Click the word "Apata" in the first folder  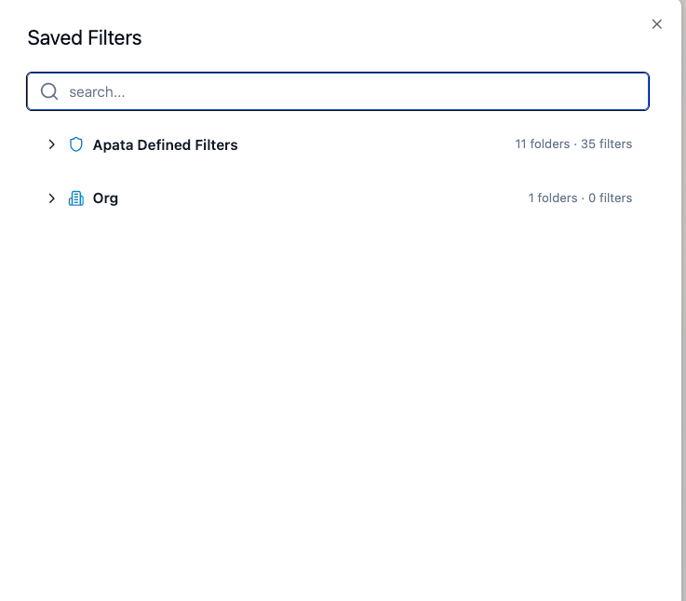click(114, 145)
